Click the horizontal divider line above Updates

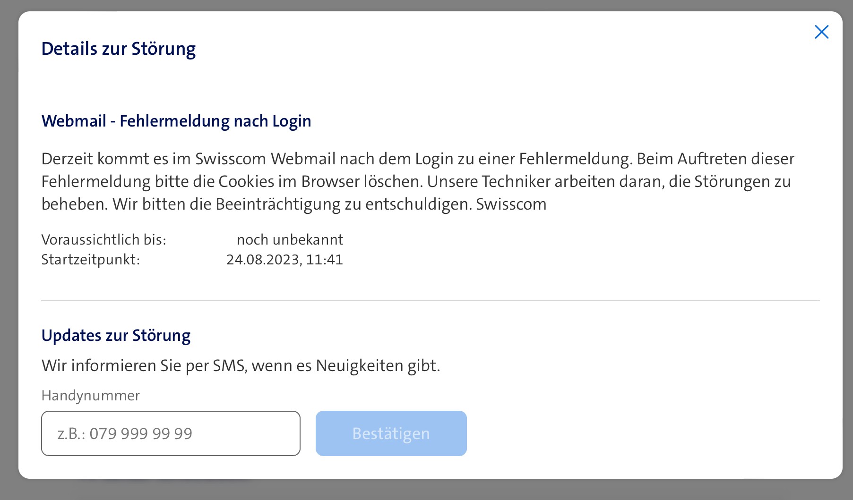(x=430, y=301)
